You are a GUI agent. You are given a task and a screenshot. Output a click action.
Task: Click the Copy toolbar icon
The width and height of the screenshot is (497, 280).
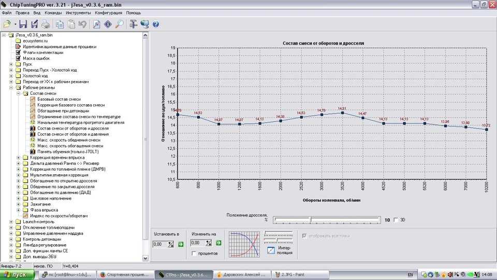(x=60, y=24)
